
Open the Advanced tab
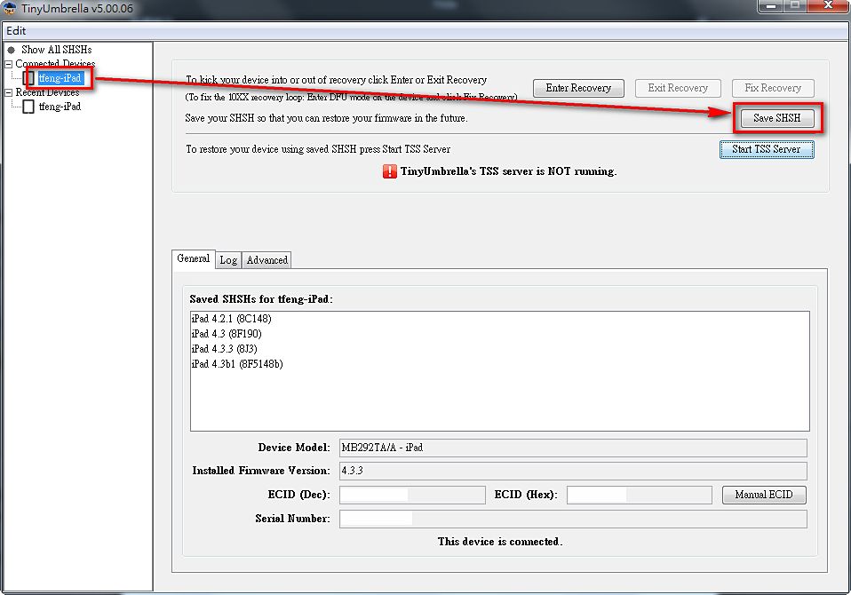[x=267, y=260]
